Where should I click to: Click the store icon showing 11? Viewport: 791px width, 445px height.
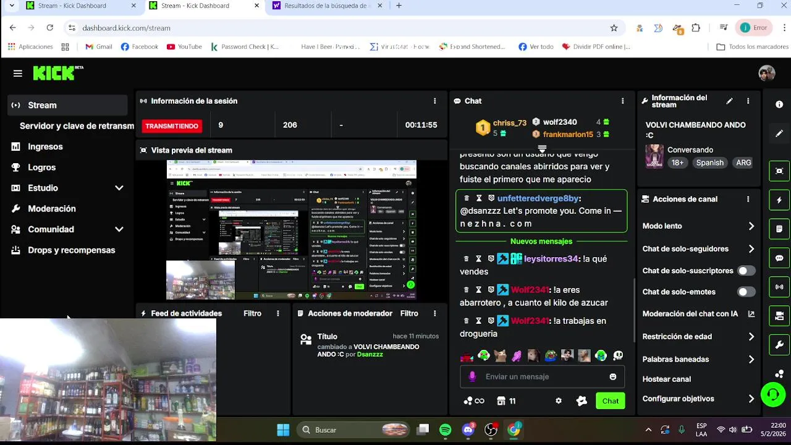(x=506, y=401)
